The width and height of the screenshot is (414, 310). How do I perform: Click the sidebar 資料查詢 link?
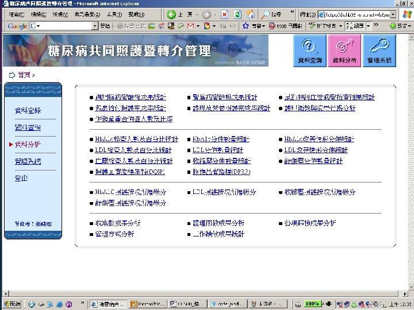(x=28, y=127)
